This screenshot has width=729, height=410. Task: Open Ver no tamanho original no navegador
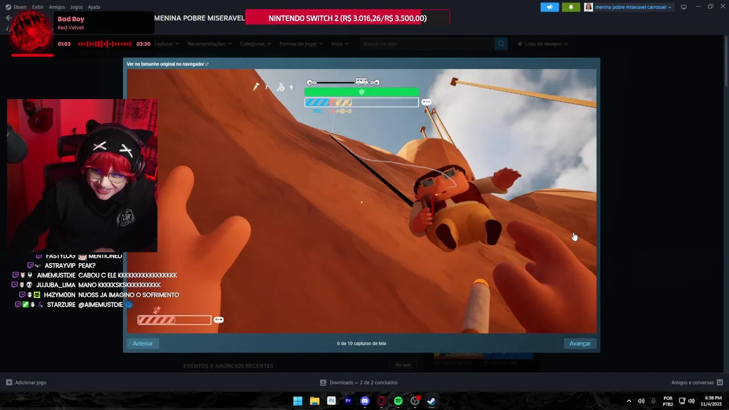(167, 64)
